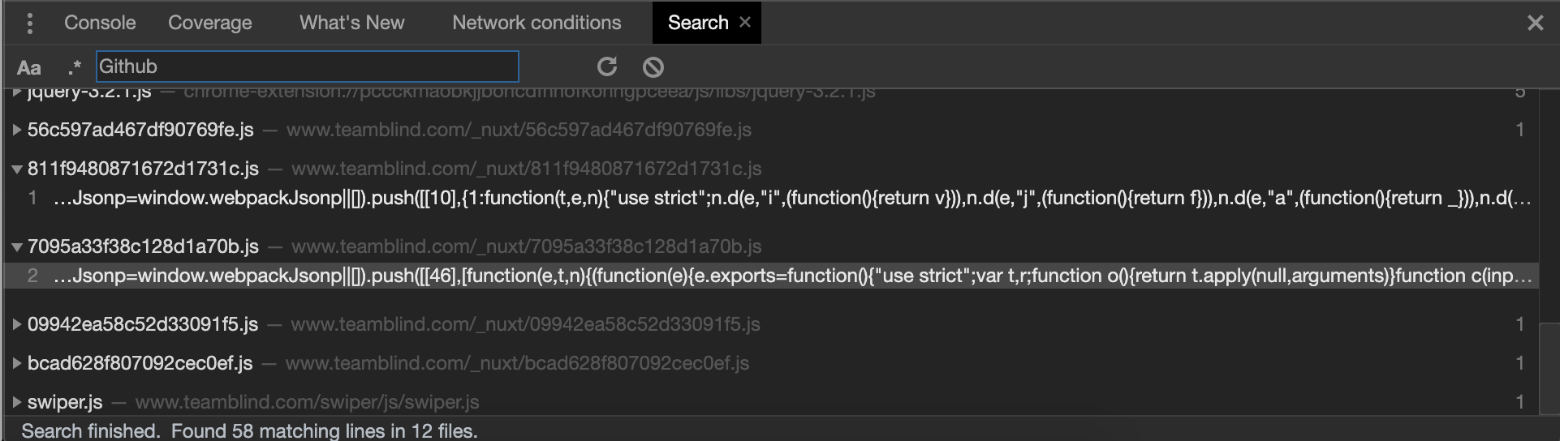Expand 09942ea58c52d33091f5.js results
1560x441 pixels.
(16, 324)
